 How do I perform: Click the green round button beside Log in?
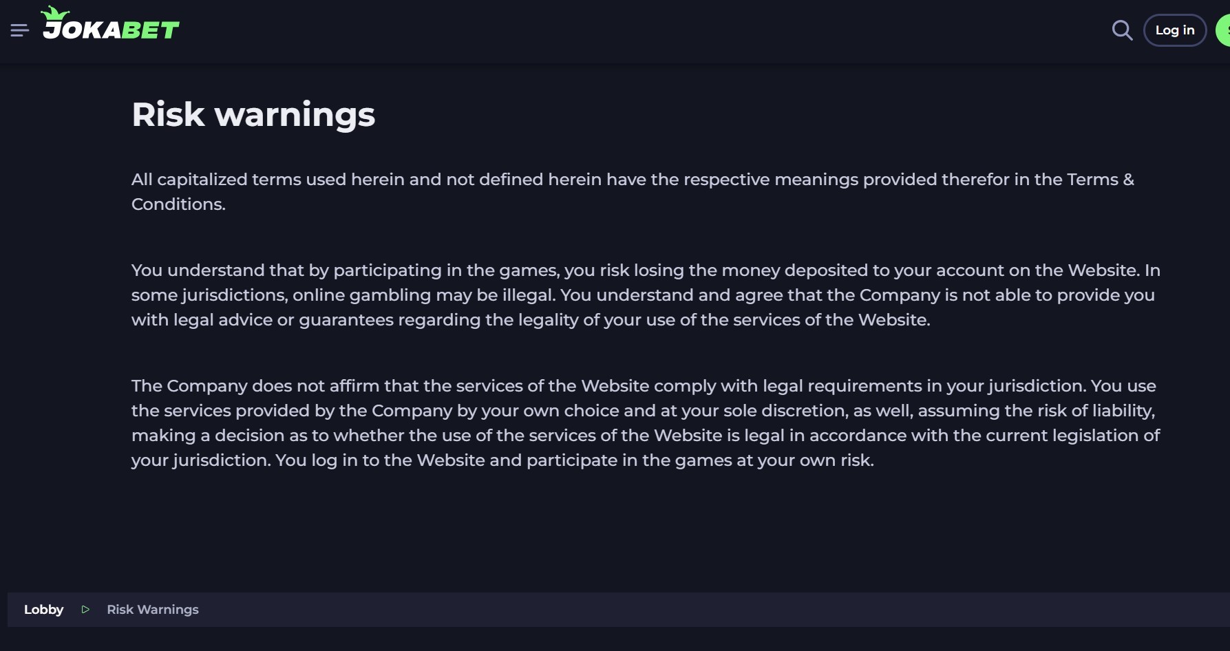click(1224, 30)
